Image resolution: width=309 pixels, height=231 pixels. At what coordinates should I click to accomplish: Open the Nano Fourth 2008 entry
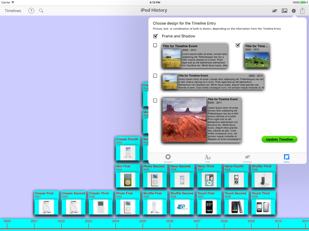coord(236,176)
